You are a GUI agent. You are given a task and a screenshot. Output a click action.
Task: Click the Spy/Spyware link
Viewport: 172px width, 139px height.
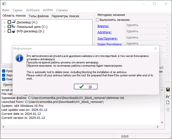point(107,38)
